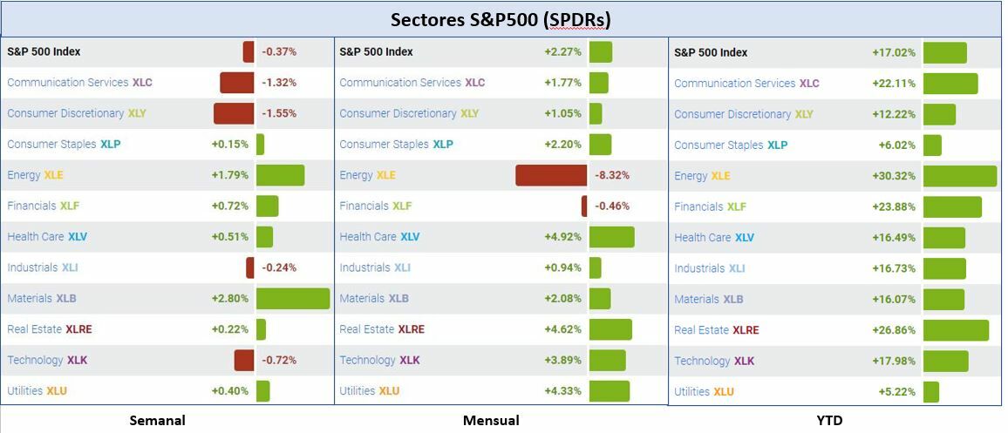Click the Energy XLE link in weekly panel
1008x433 pixels.
pos(35,175)
